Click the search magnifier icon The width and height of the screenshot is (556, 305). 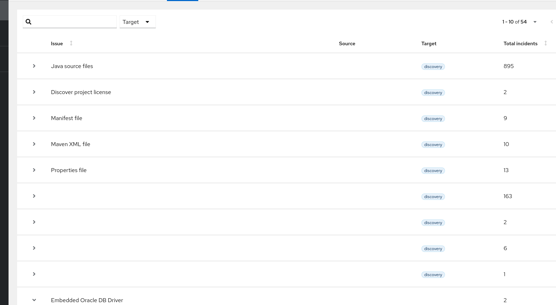point(29,22)
